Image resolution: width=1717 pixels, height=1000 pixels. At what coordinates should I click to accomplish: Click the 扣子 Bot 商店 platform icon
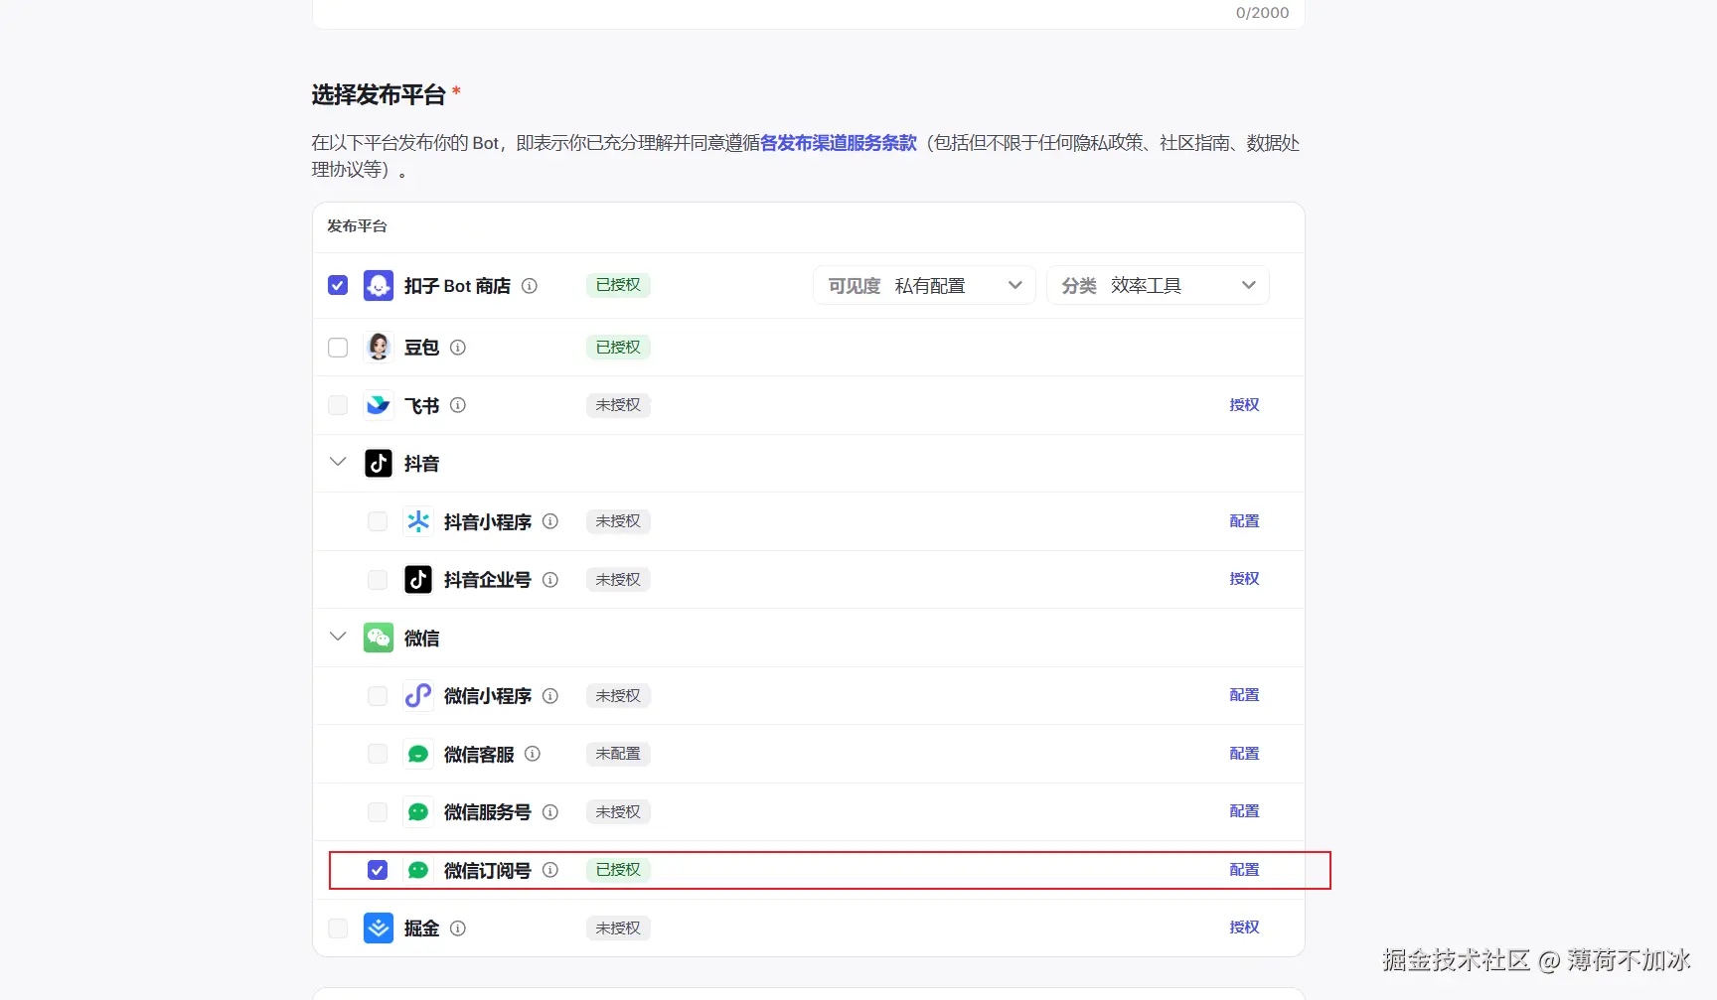pyautogui.click(x=379, y=286)
